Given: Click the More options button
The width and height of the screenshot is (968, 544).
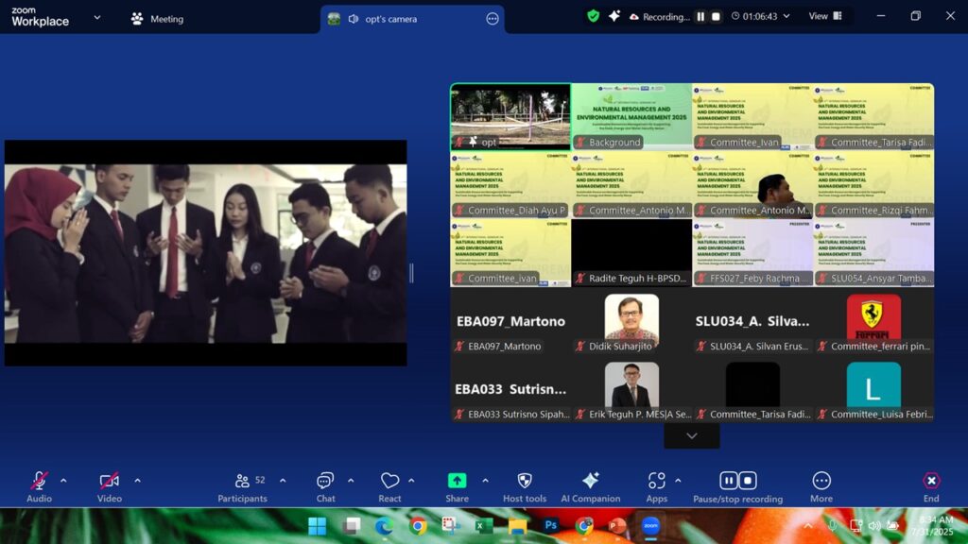Looking at the screenshot, I should point(821,481).
